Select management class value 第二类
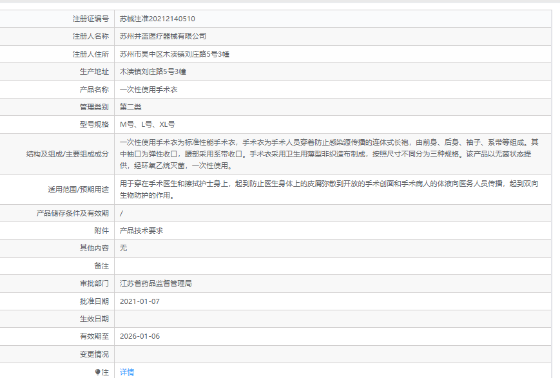The width and height of the screenshot is (560, 378). [x=131, y=107]
